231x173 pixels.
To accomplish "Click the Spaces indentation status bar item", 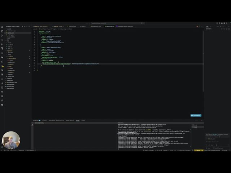I will point(166,150).
